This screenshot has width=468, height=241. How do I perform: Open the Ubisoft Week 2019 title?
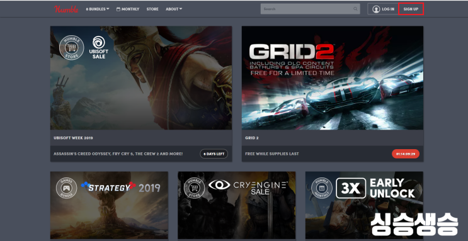(73, 138)
